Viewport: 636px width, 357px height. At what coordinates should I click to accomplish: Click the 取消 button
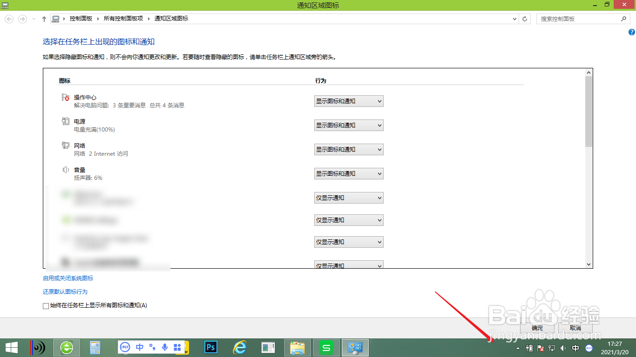click(575, 328)
